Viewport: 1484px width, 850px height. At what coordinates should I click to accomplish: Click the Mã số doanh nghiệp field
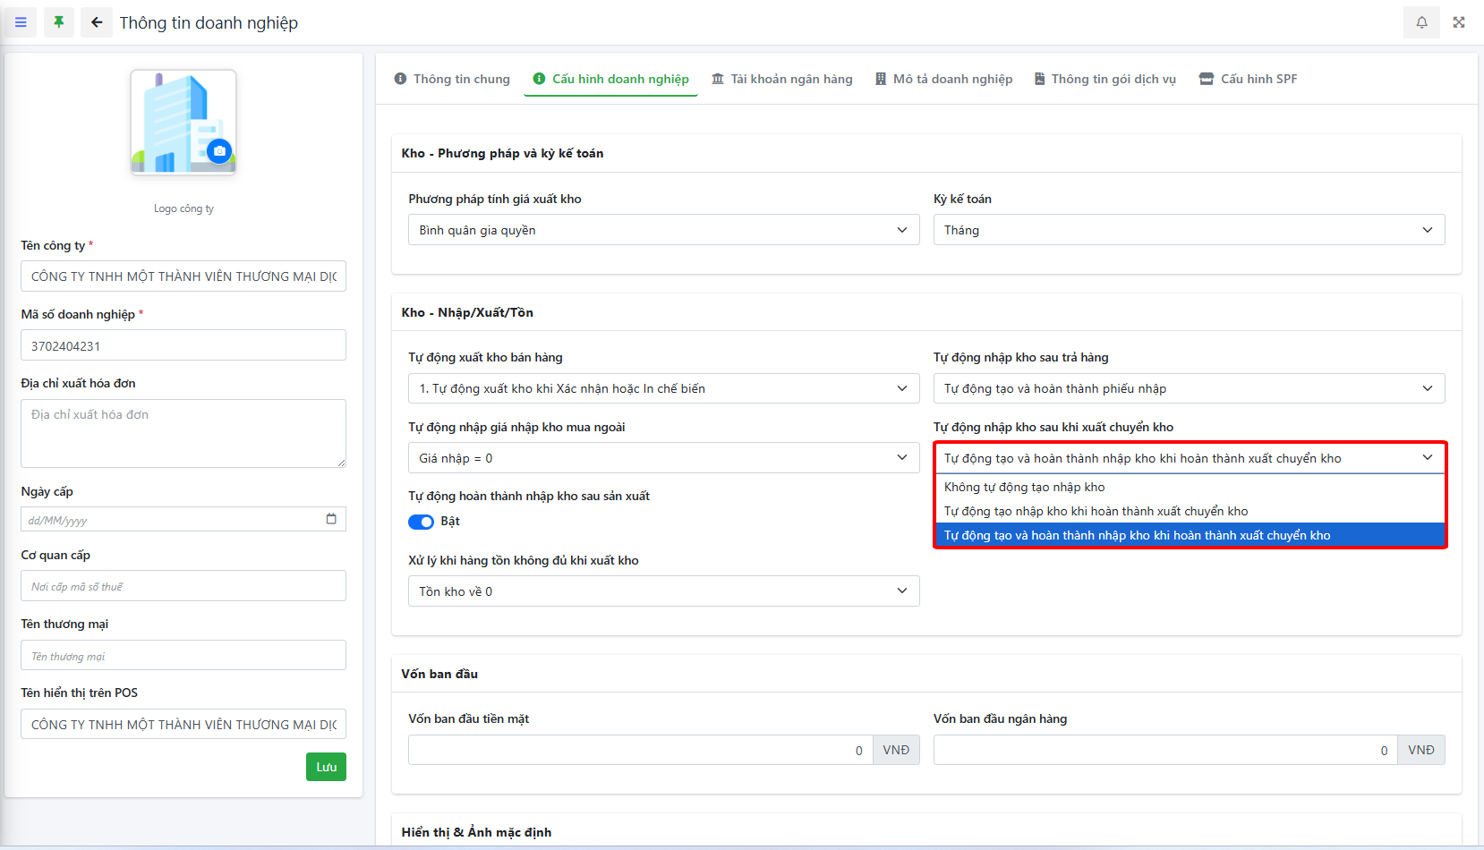click(183, 345)
